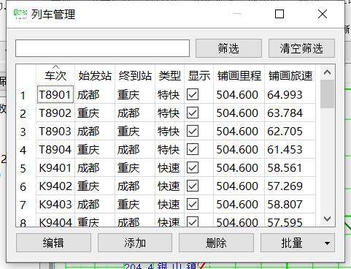
Task: Select train number cell K9401
Action: 55,167
